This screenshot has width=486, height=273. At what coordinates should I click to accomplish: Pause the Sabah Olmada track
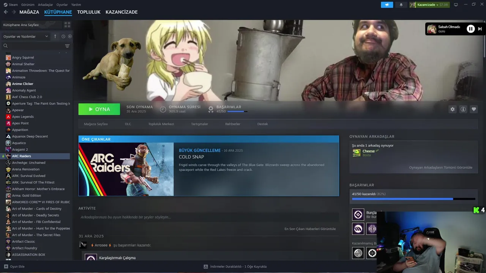[471, 29]
